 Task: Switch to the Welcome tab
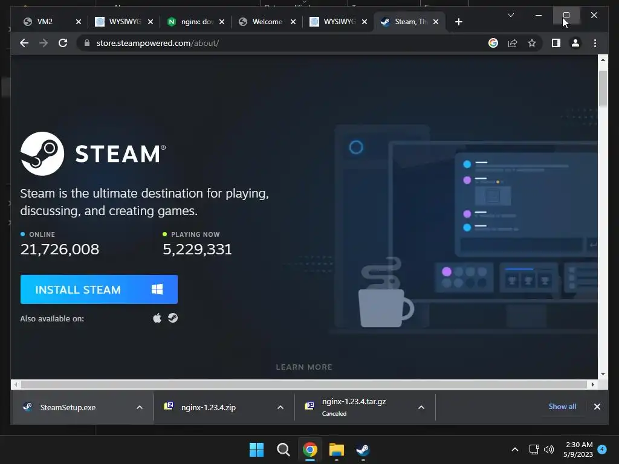pos(267,22)
